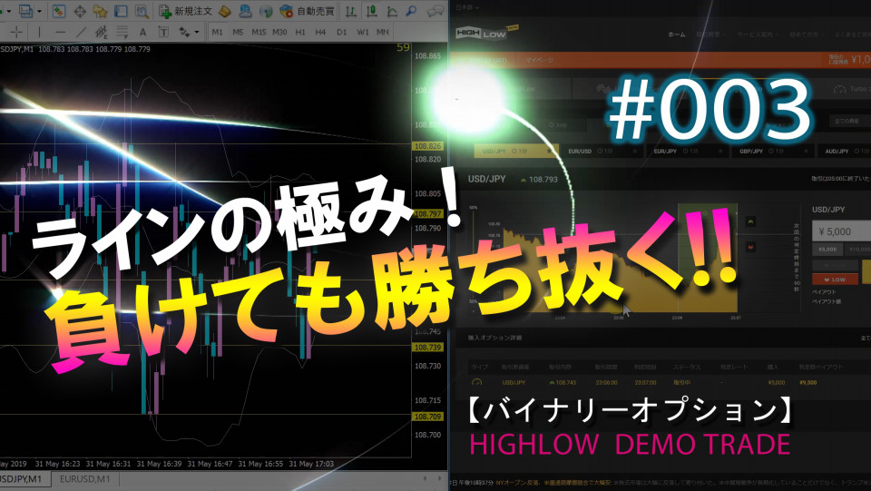Open the Navigator folder-star icon

tap(100, 11)
